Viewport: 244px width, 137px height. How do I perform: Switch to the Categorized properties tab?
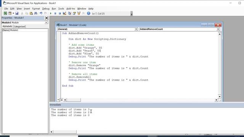coord(19,27)
